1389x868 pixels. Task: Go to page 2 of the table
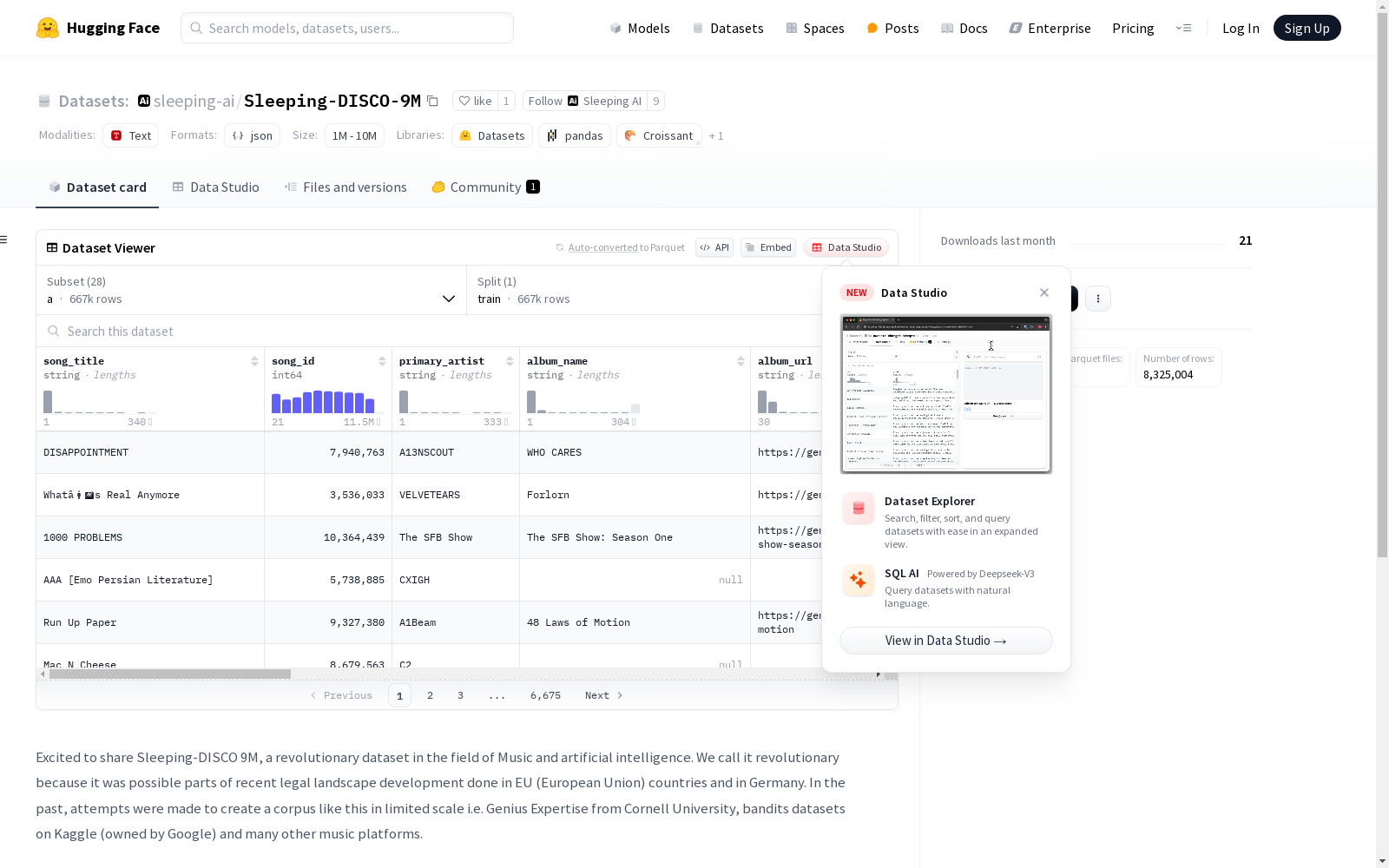click(430, 695)
